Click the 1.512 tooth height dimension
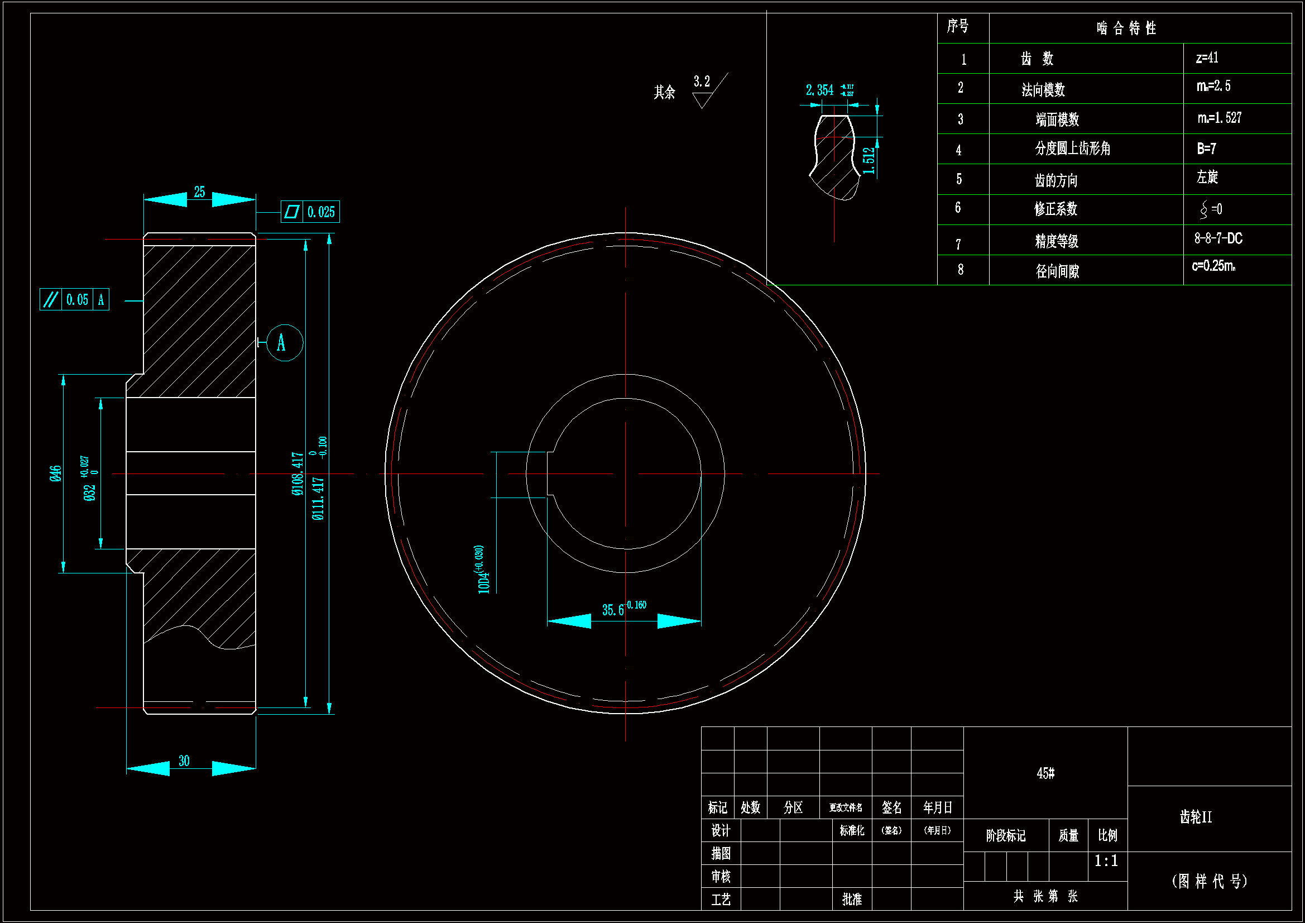1305x923 pixels. [x=869, y=160]
